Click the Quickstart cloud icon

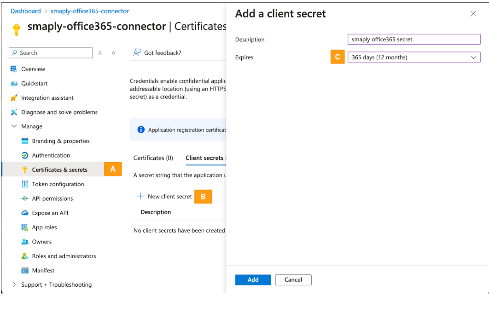[x=14, y=83]
